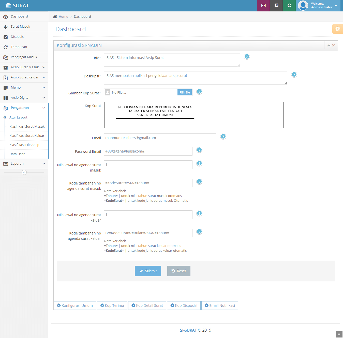Expand the Memo menu chevron
Viewport: 343px width, 338px height.
(44, 88)
